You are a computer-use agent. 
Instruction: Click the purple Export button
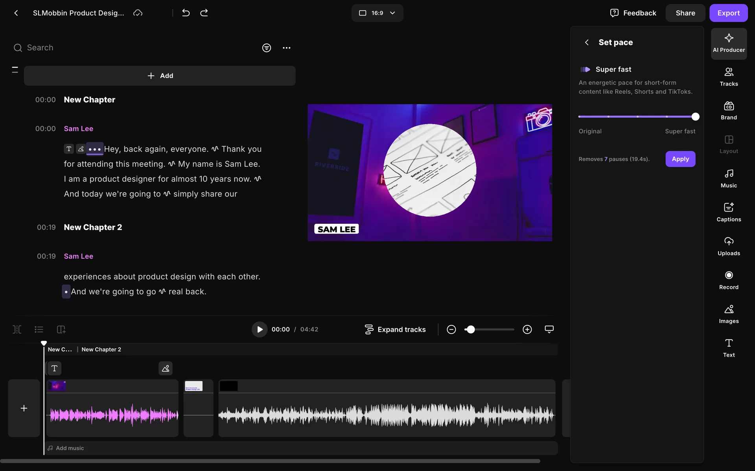click(x=728, y=13)
